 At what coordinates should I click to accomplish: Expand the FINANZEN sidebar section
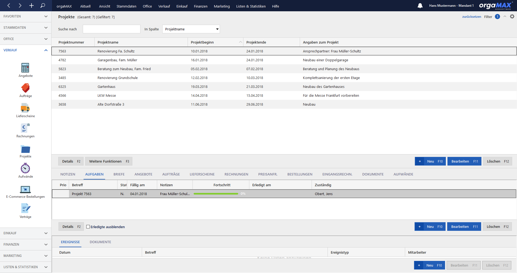(26, 245)
